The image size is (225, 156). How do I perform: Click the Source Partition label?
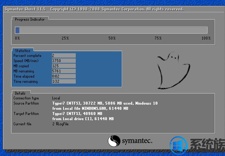pyautogui.click(x=26, y=103)
